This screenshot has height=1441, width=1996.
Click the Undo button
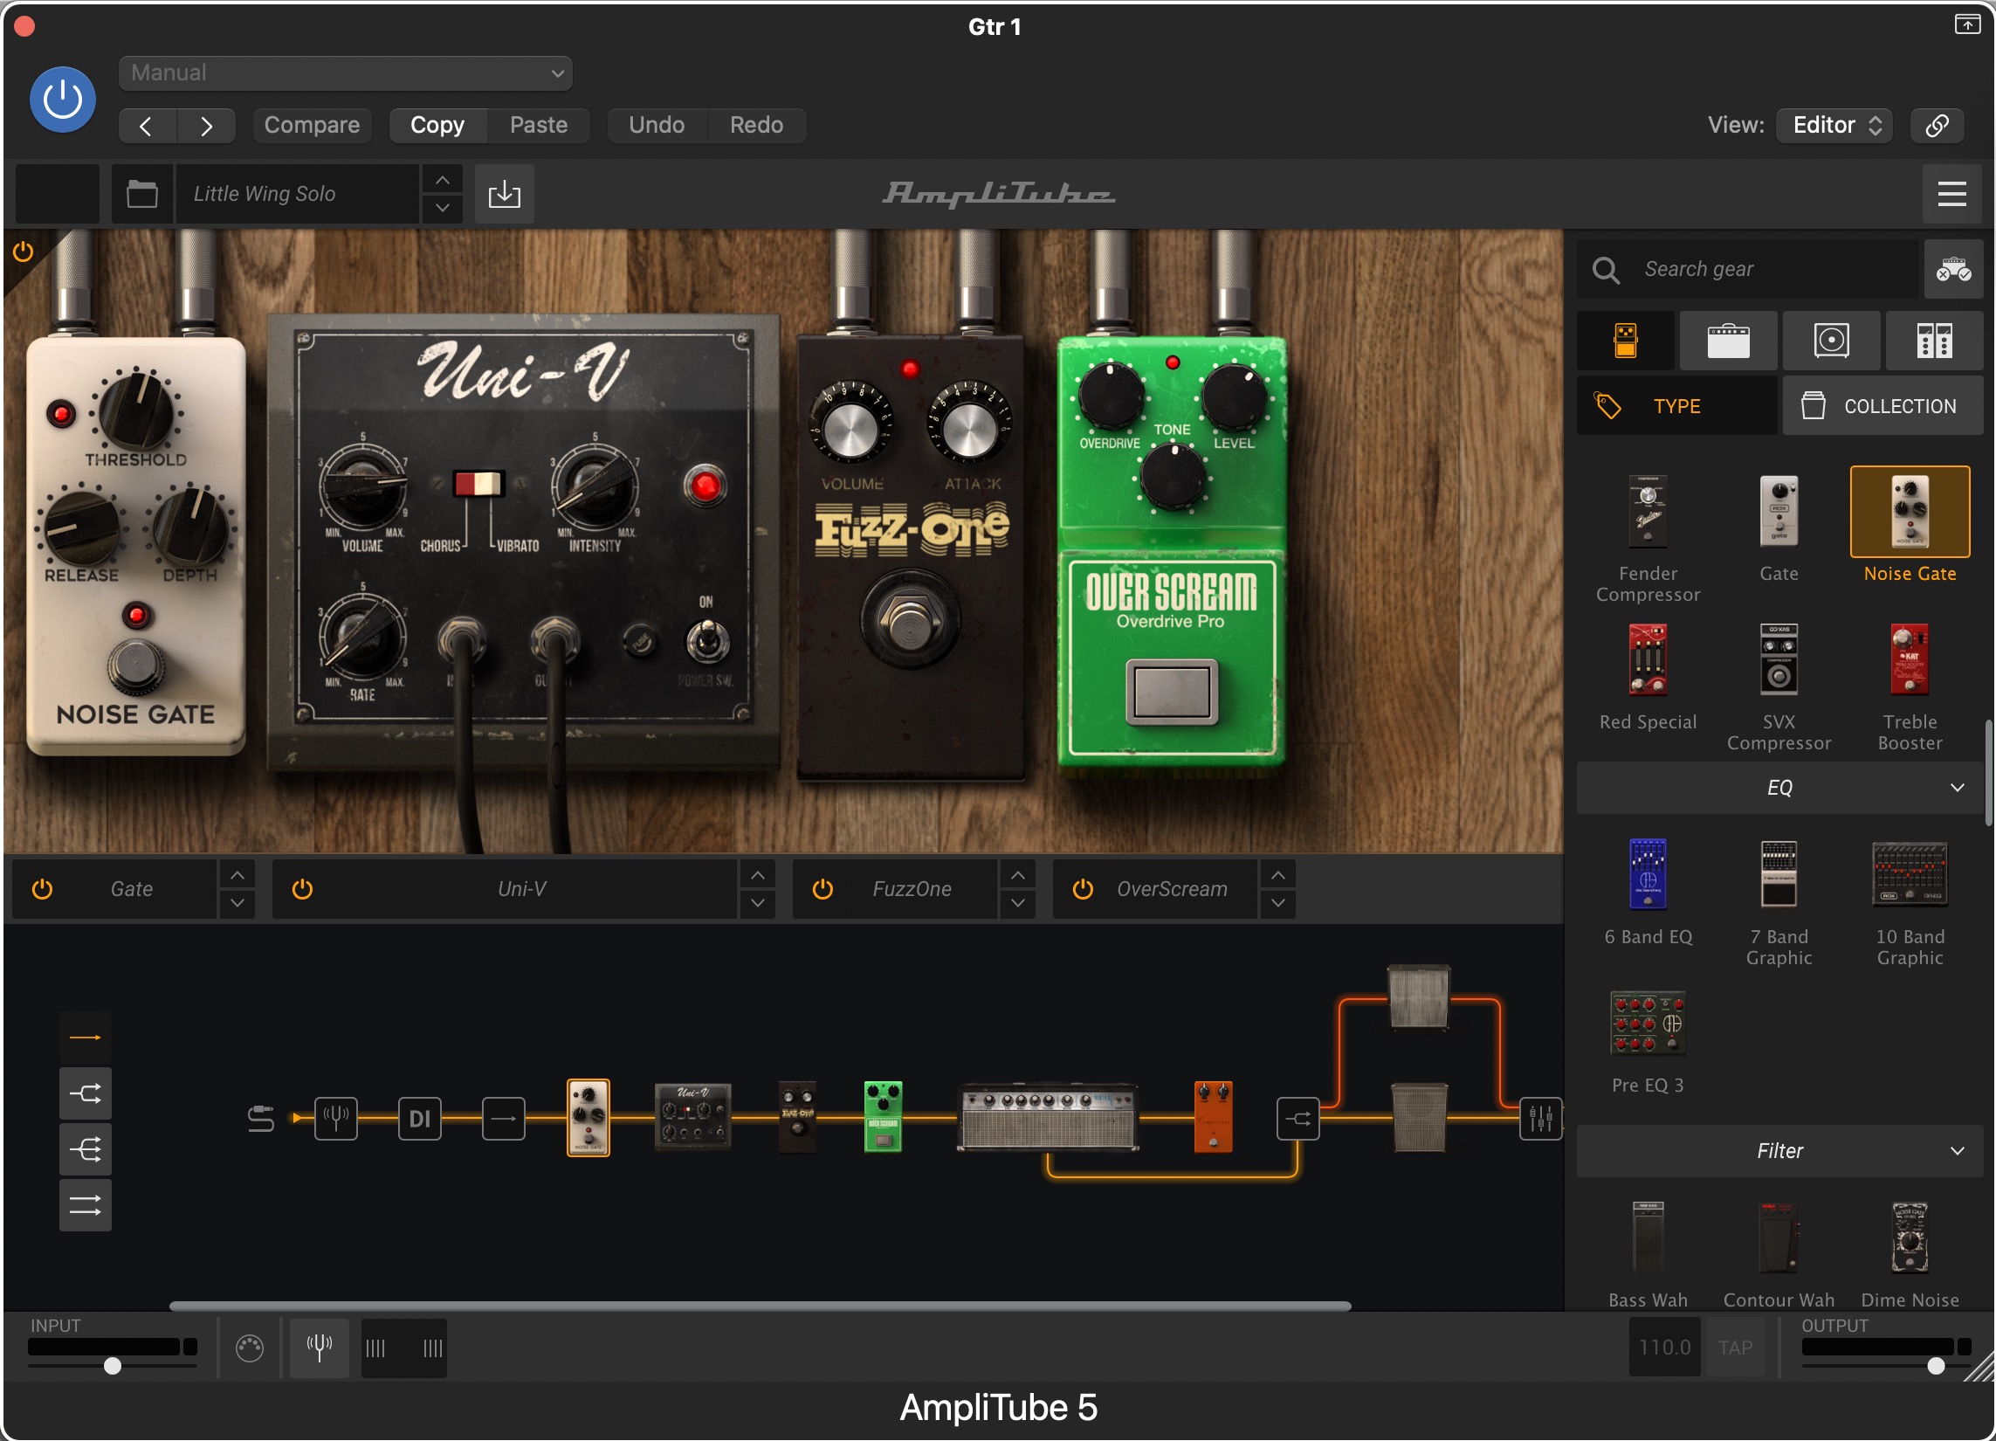point(657,125)
